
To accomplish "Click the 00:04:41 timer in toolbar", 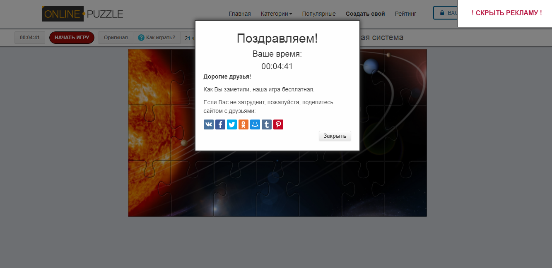I will (x=30, y=38).
